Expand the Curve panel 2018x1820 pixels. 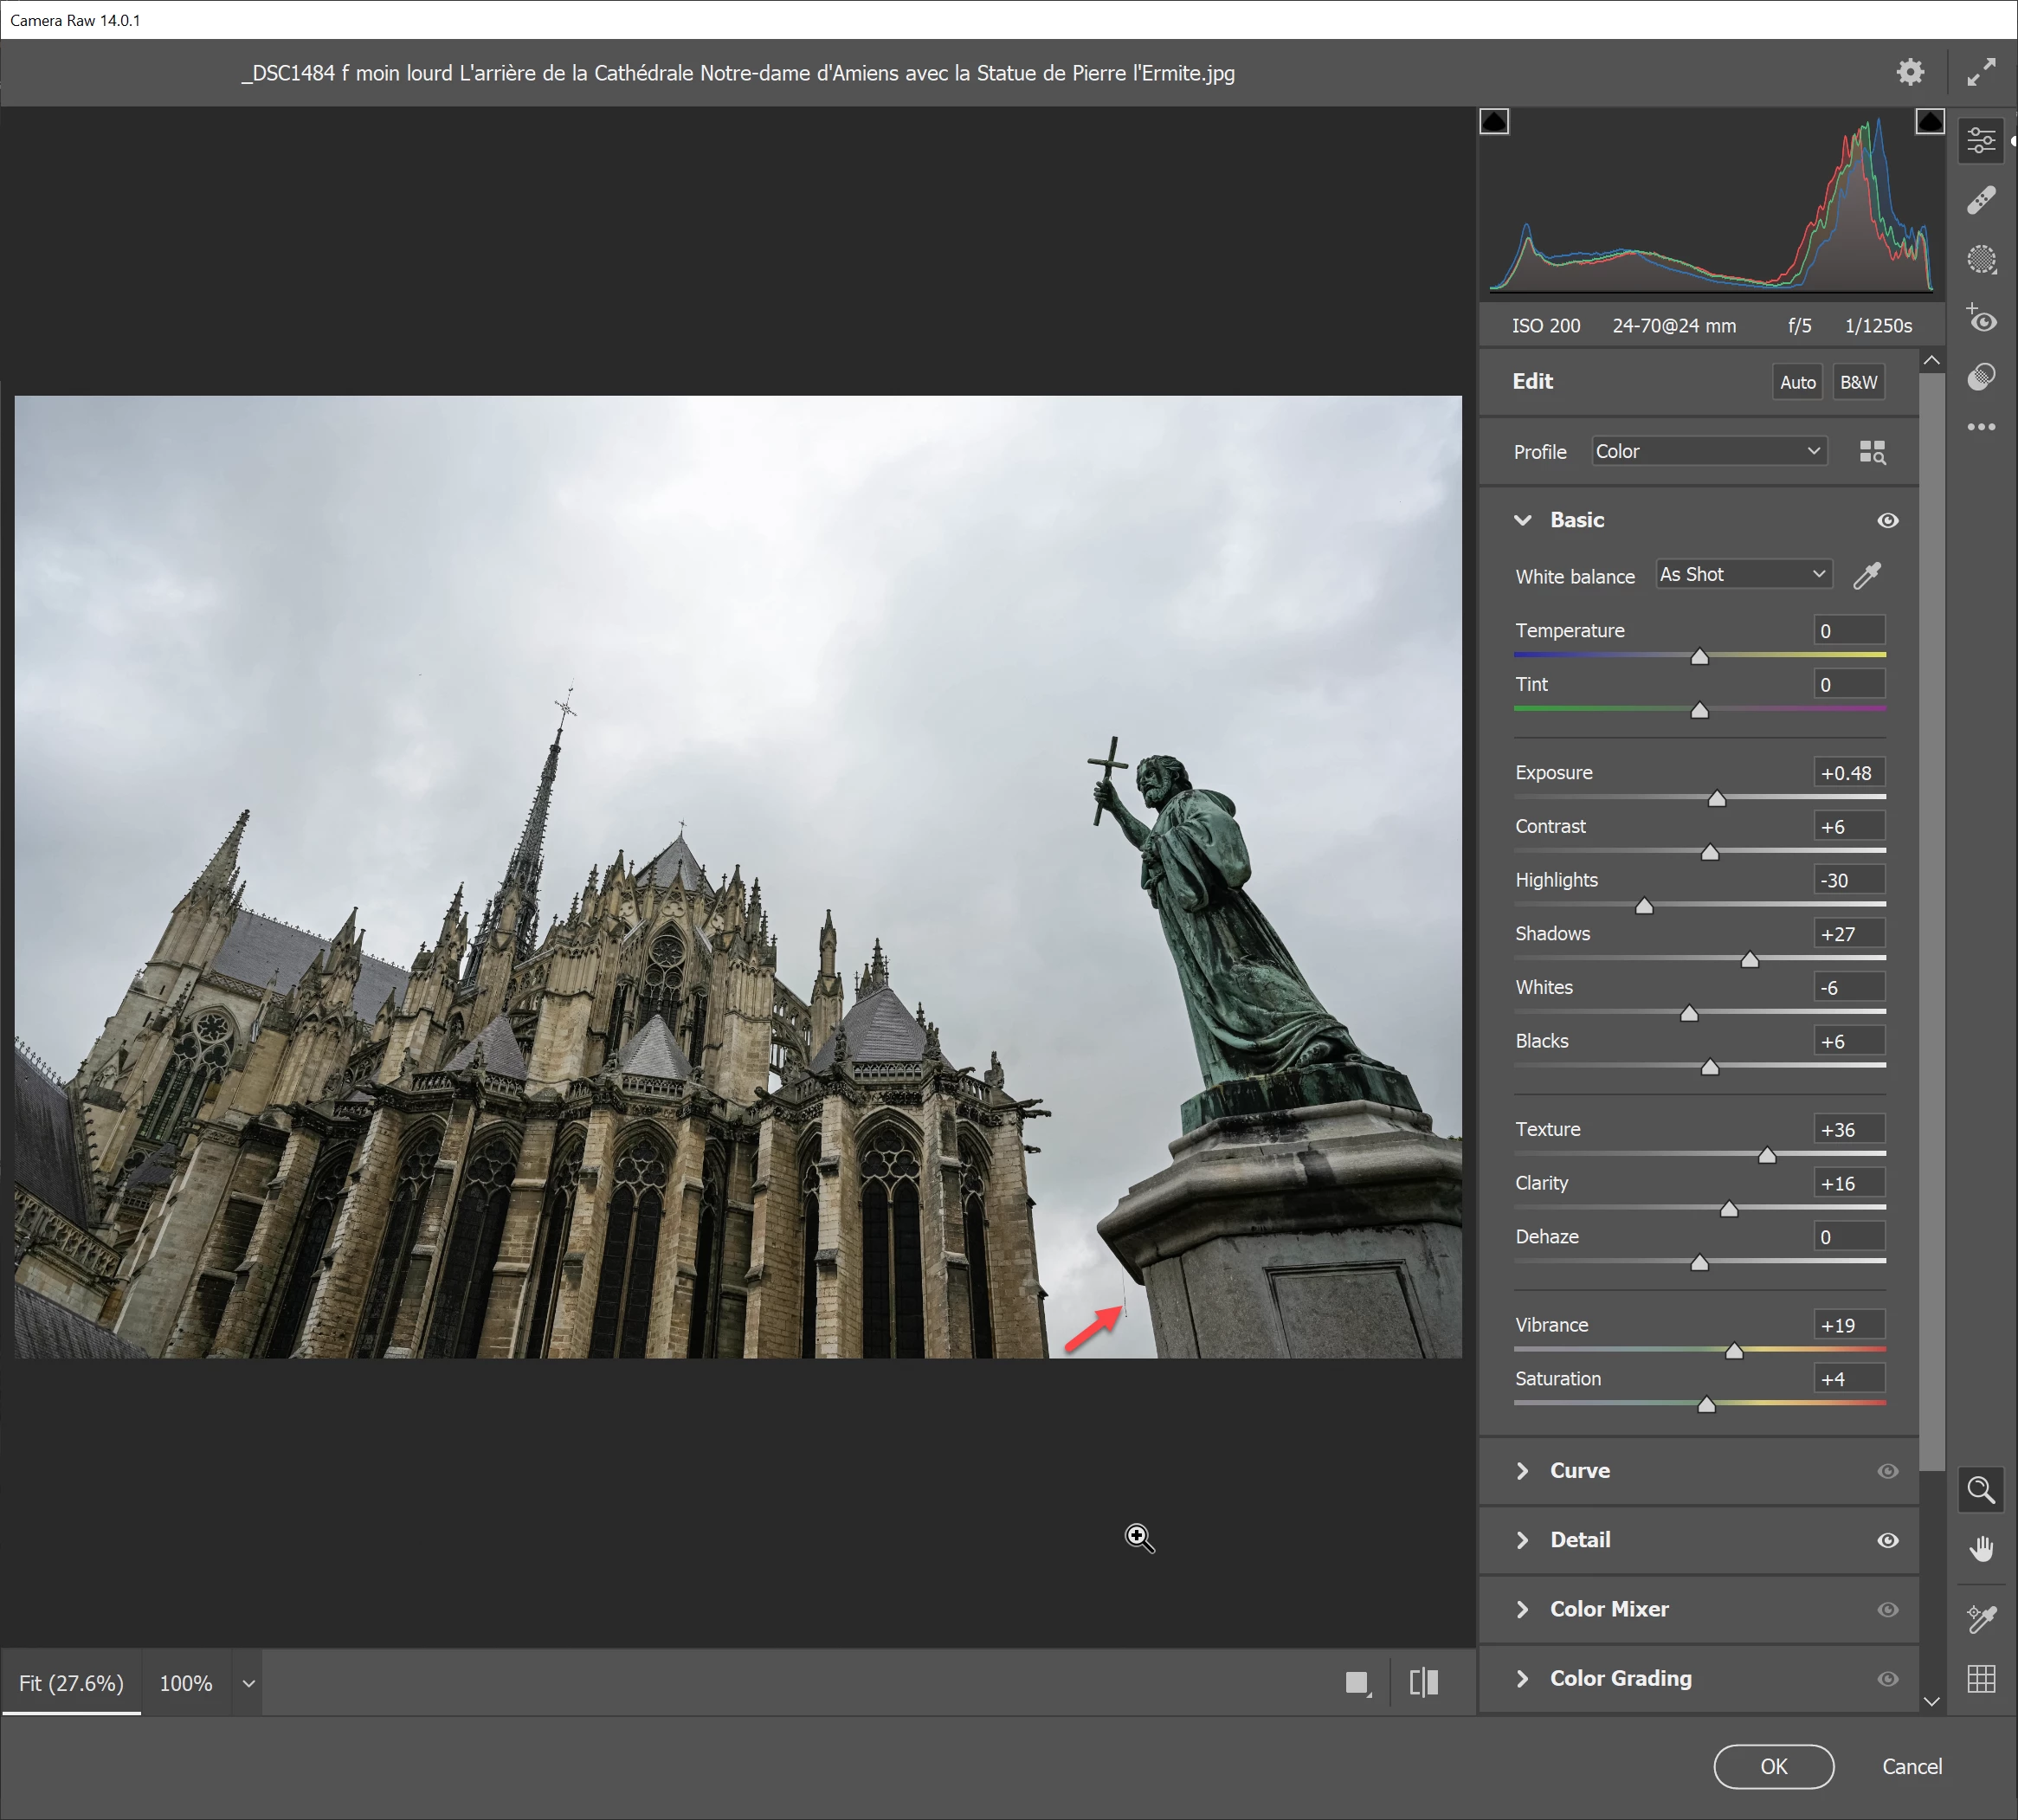(x=1580, y=1470)
